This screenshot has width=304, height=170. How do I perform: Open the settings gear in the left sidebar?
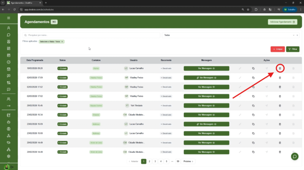pyautogui.click(x=9, y=156)
